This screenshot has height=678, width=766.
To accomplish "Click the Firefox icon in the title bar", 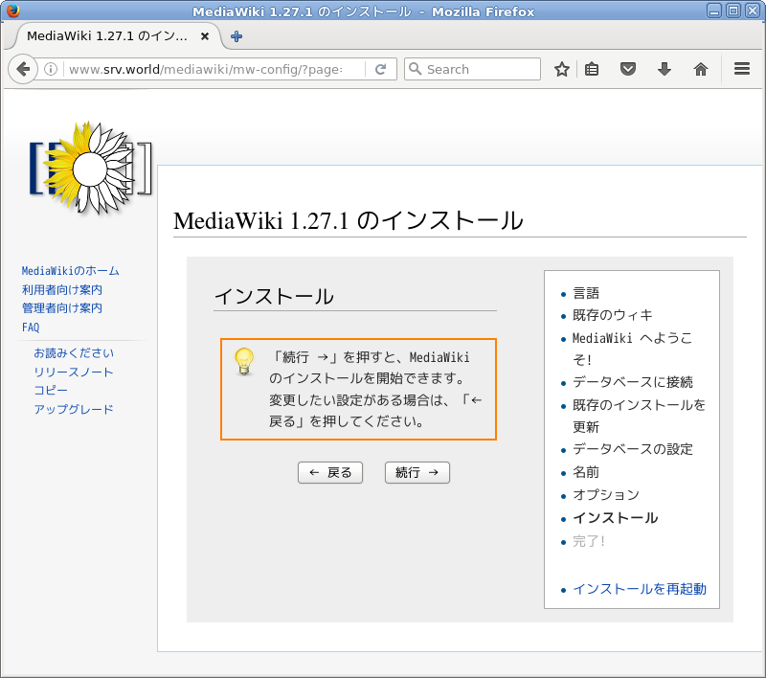I will click(12, 11).
